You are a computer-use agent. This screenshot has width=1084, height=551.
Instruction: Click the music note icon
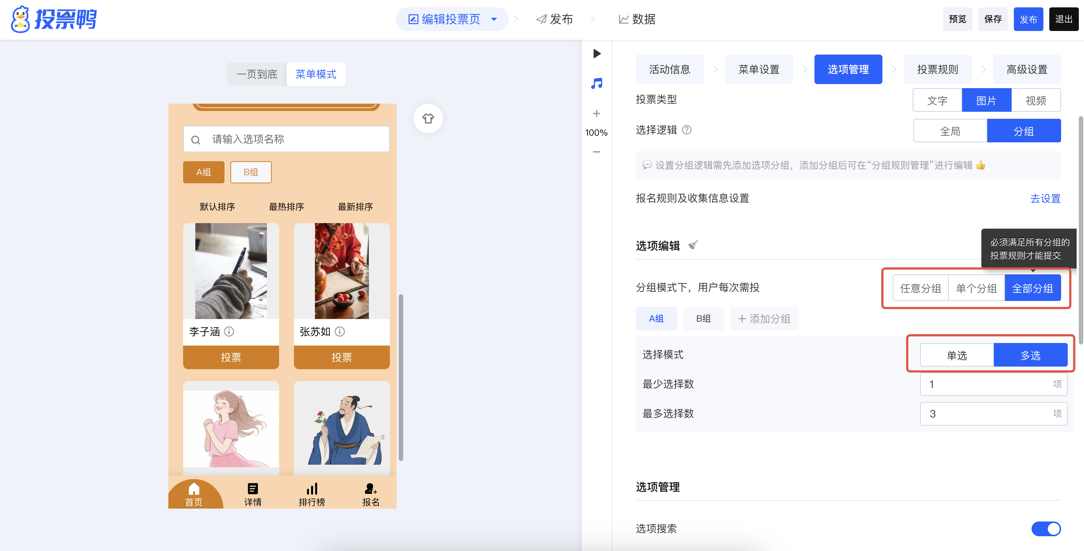coord(596,84)
